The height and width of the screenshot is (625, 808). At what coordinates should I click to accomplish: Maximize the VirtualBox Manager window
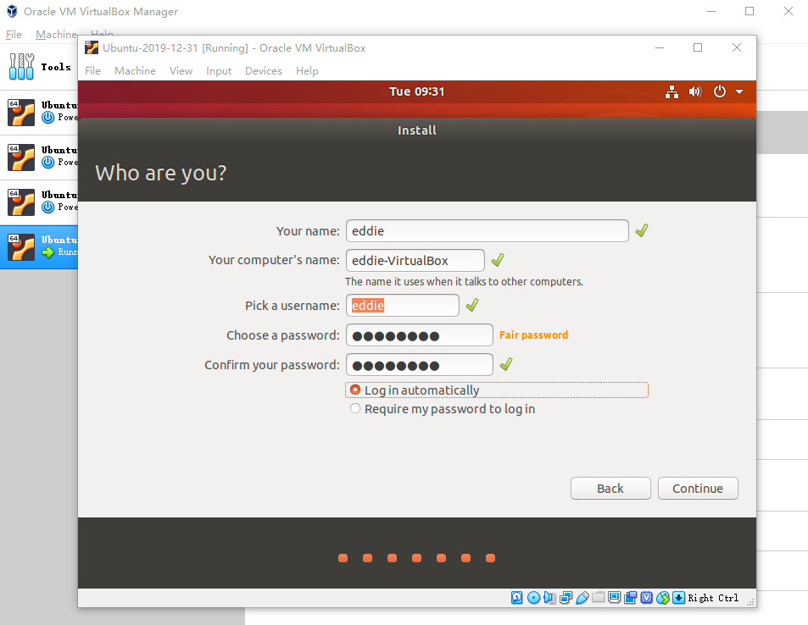[749, 11]
